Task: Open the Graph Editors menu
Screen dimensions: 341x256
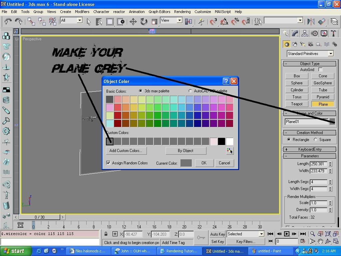Action: 160,12
